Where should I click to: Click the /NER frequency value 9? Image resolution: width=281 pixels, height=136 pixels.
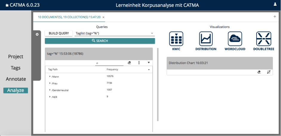pyautogui.click(x=107, y=96)
